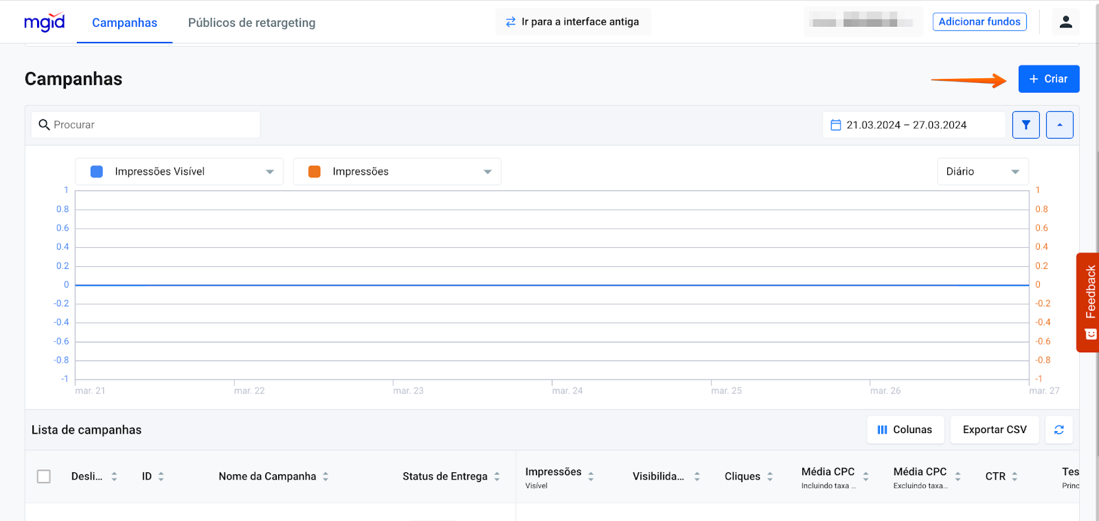This screenshot has width=1099, height=521.
Task: Open the Públicos de retargeting tab
Action: (251, 23)
